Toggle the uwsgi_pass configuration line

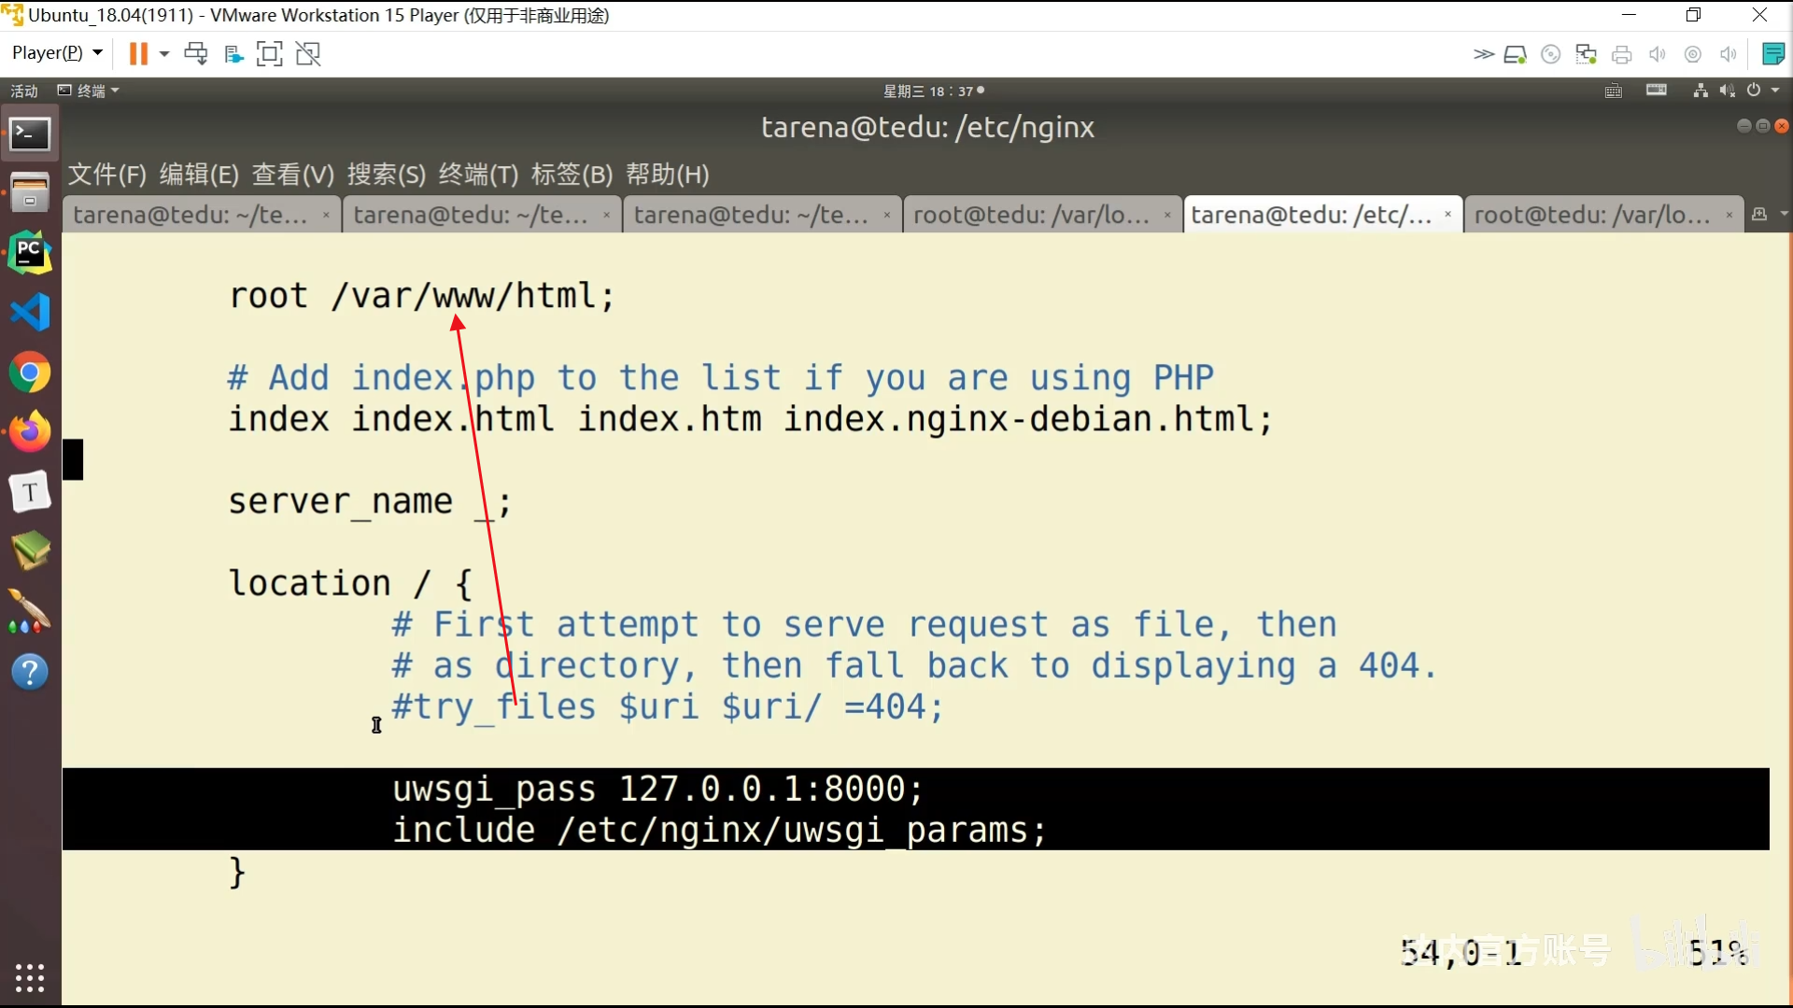pos(656,788)
